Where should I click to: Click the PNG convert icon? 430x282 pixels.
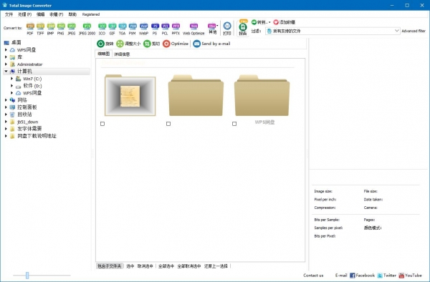pos(61,29)
